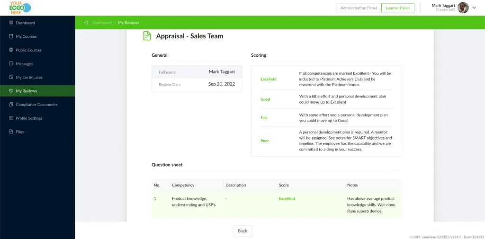485x239 pixels.
Task: Click the Review Date label
Action: pos(170,84)
